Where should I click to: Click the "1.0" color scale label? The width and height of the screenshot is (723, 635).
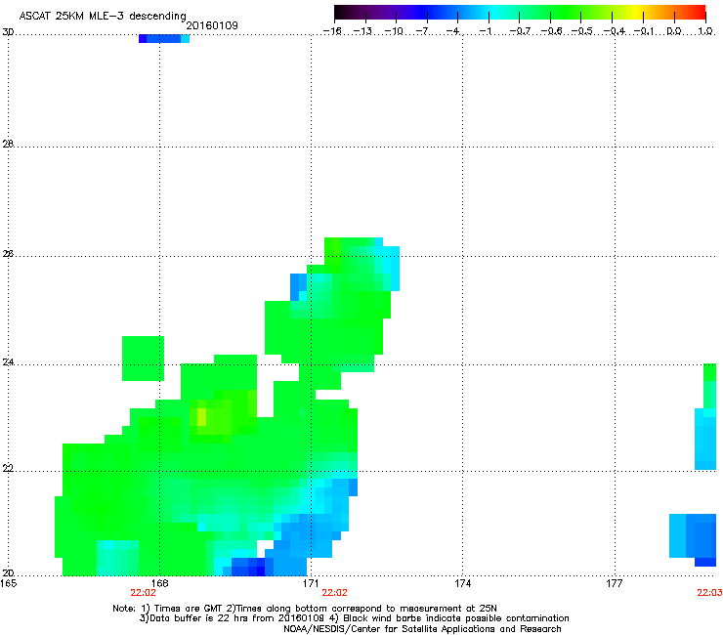pyautogui.click(x=705, y=31)
